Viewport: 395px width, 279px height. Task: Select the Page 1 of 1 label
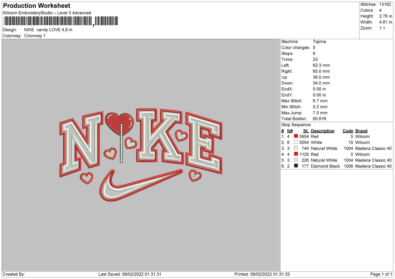click(380, 274)
